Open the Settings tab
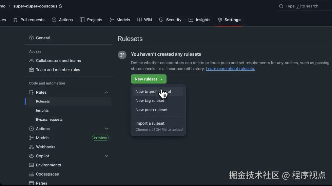332x186 pixels. click(x=229, y=20)
